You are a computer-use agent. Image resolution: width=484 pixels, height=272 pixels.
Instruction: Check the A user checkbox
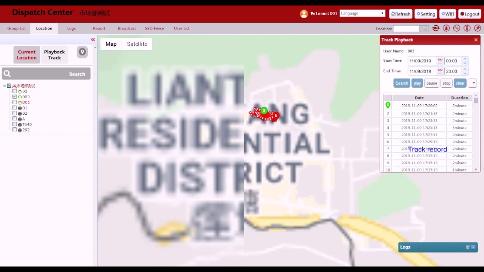click(14, 119)
